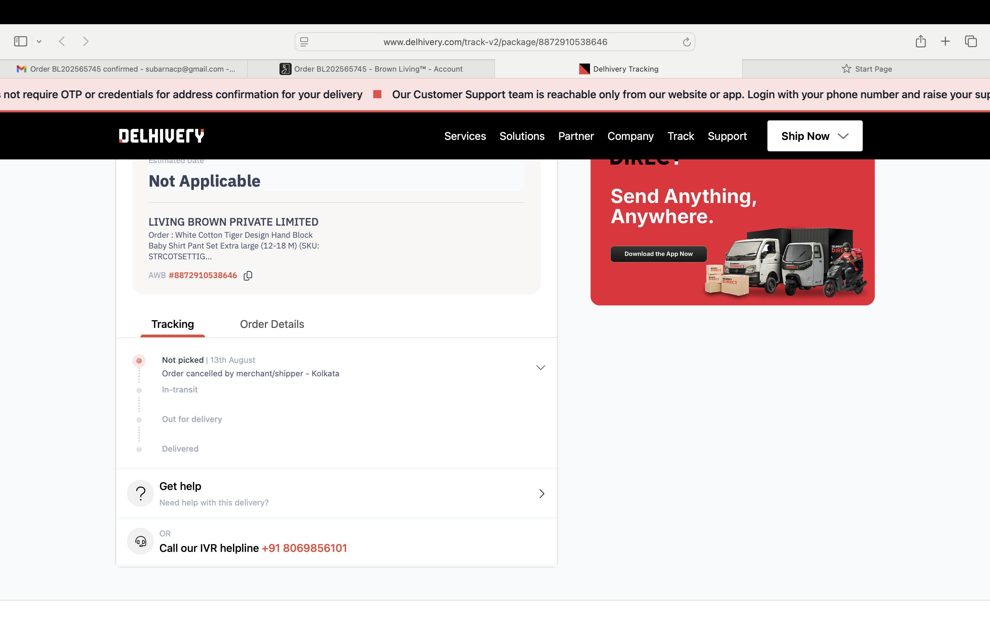Image resolution: width=990 pixels, height=643 pixels.
Task: Click the In-transit status marker dot
Action: pyautogui.click(x=139, y=390)
